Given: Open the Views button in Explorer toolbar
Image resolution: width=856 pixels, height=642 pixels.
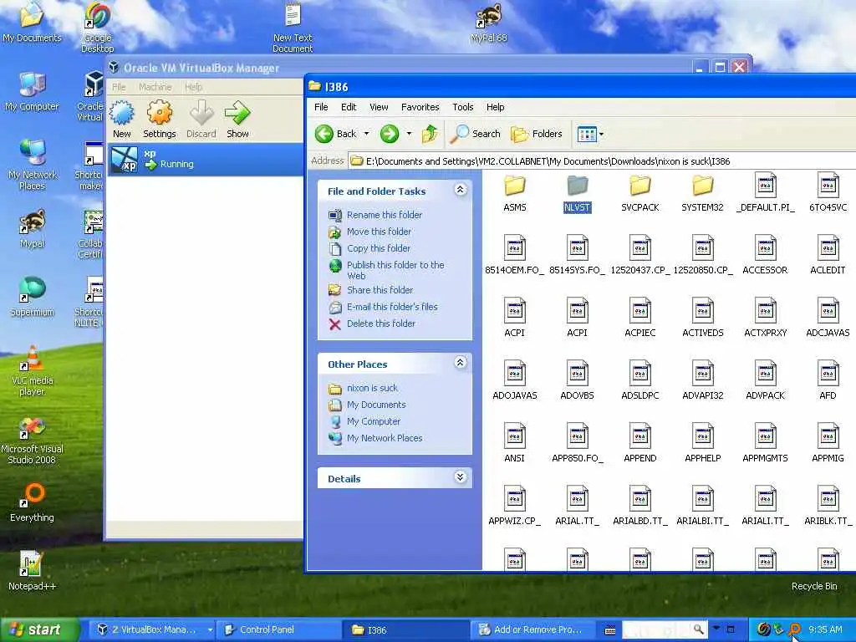Looking at the screenshot, I should (587, 134).
